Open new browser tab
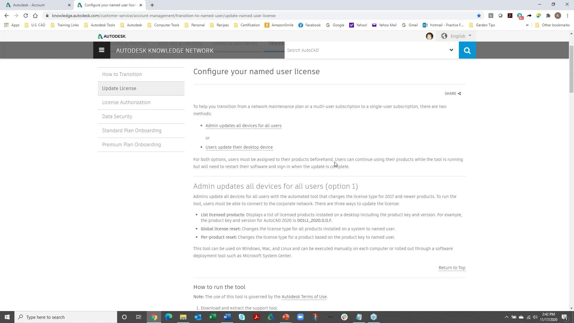This screenshot has height=323, width=574. click(152, 5)
